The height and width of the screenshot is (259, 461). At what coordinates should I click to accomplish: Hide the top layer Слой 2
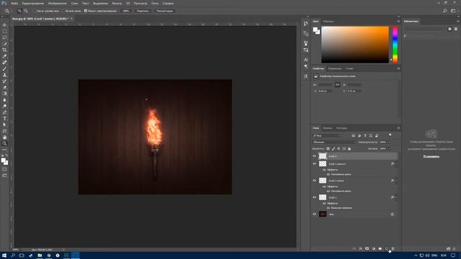pos(314,156)
